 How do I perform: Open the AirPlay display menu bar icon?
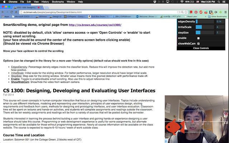click(x=168, y=2)
